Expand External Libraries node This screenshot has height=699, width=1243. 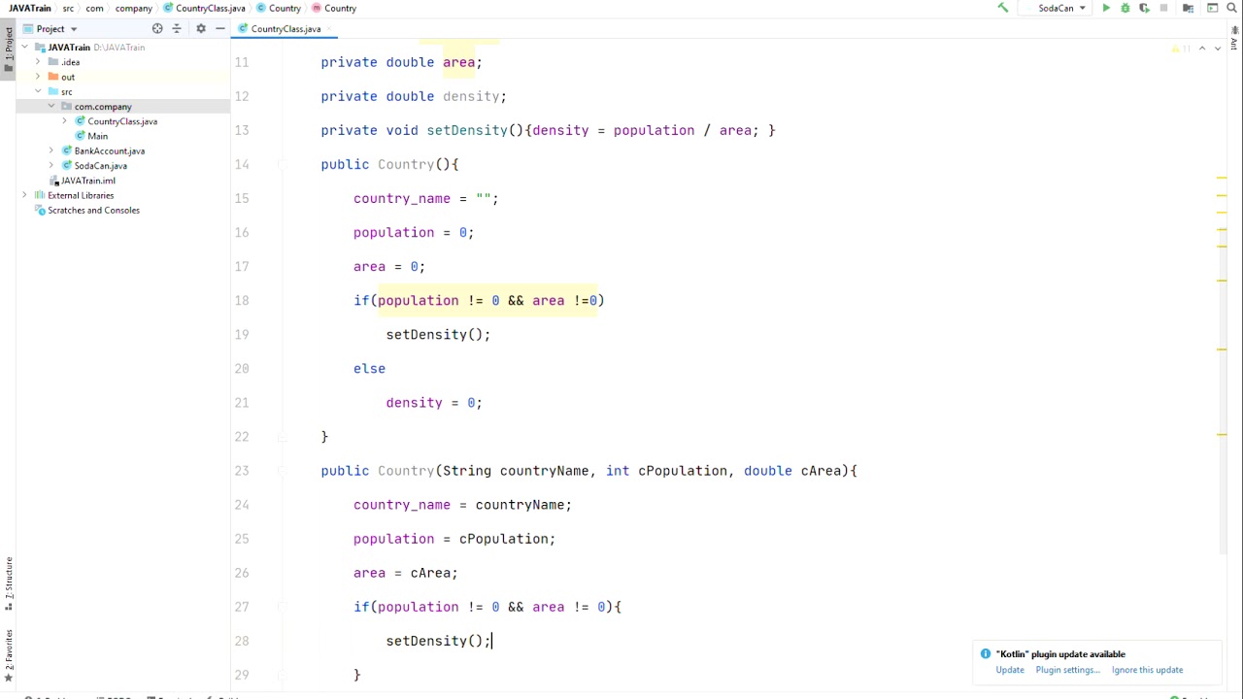pos(25,195)
